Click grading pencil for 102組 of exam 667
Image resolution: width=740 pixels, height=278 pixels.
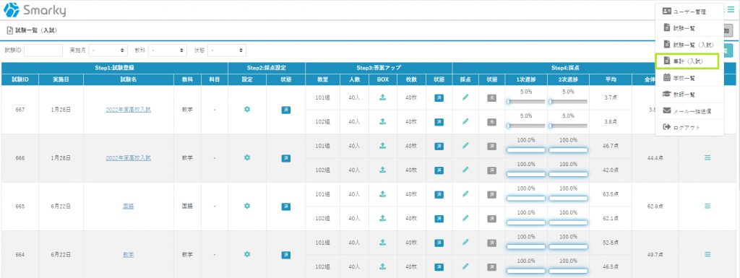click(465, 121)
